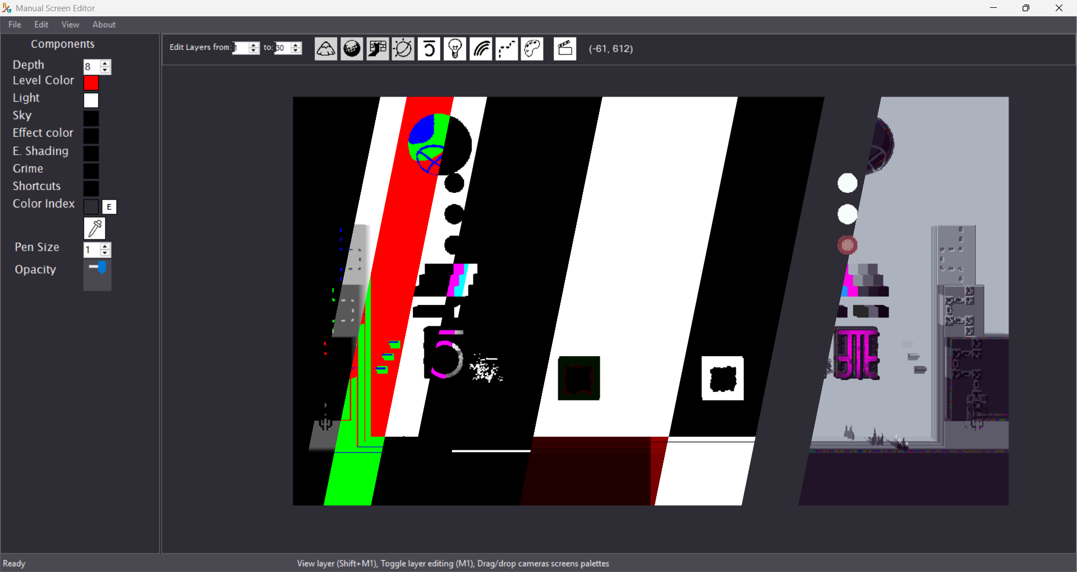Click the brick wall editing icon
Image resolution: width=1077 pixels, height=572 pixels.
click(378, 49)
